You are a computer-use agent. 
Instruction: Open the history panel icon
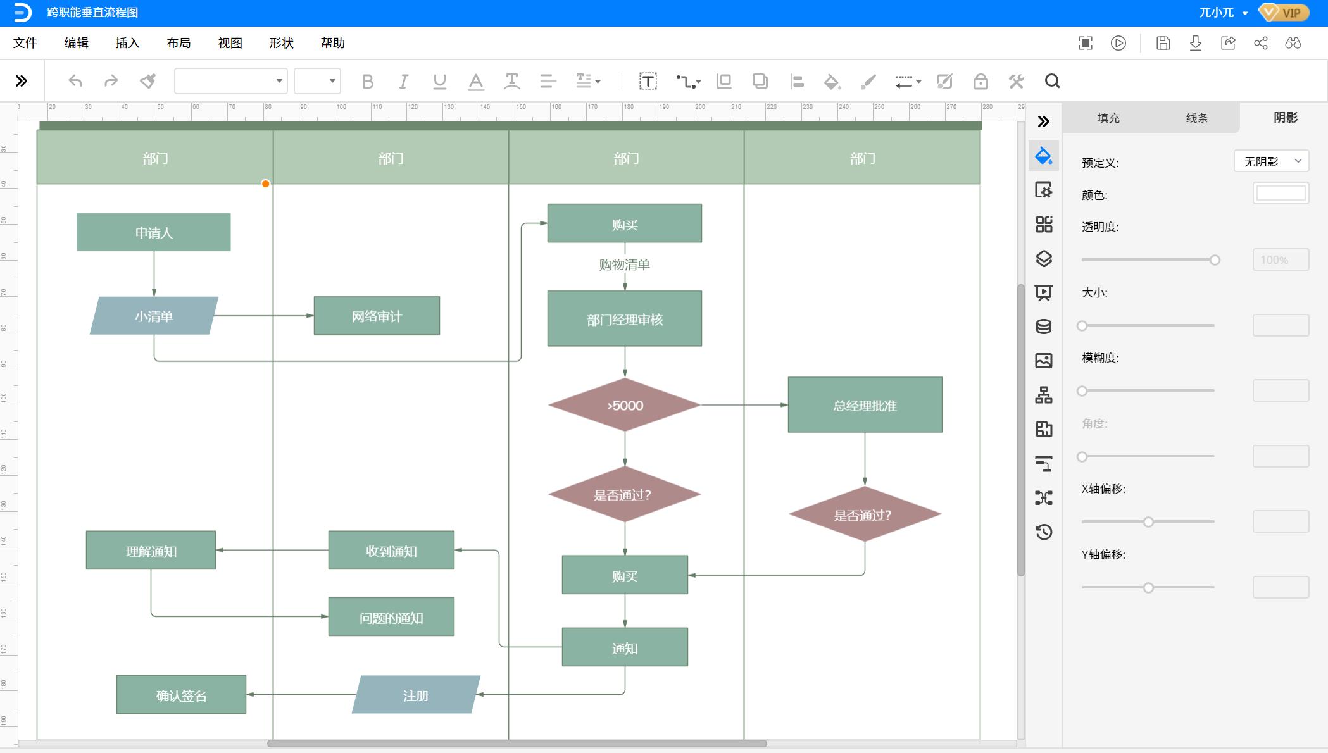click(1044, 532)
